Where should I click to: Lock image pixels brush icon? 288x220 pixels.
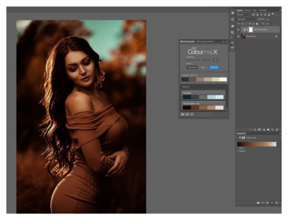pyautogui.click(x=246, y=24)
